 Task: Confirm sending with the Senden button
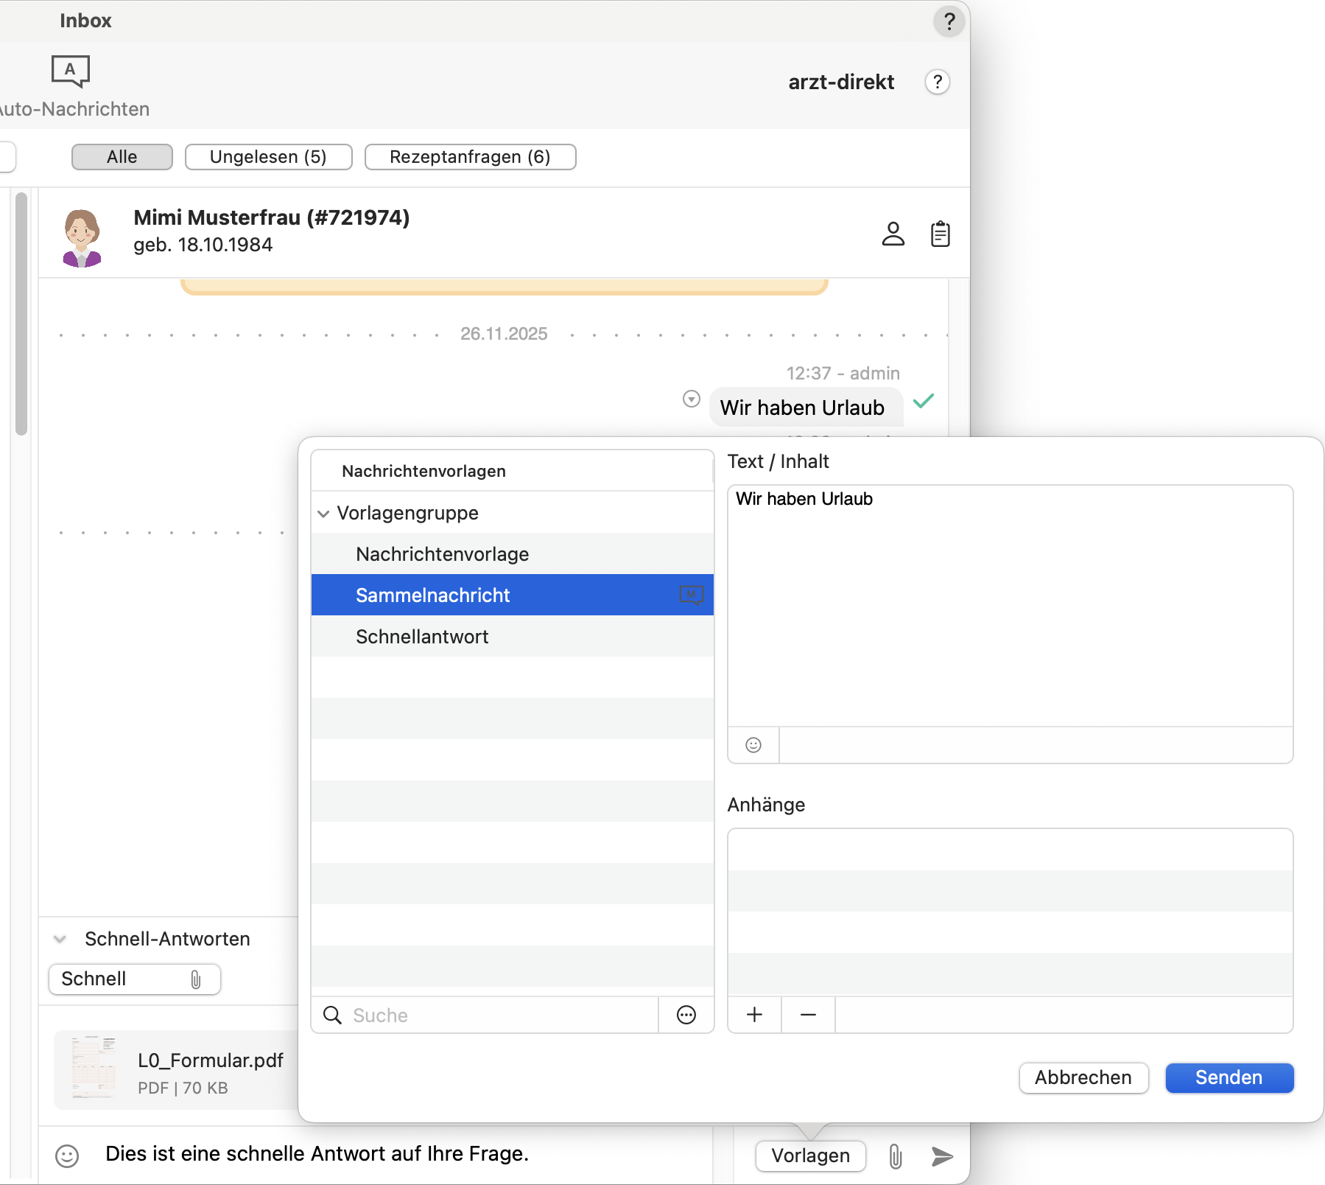1229,1078
